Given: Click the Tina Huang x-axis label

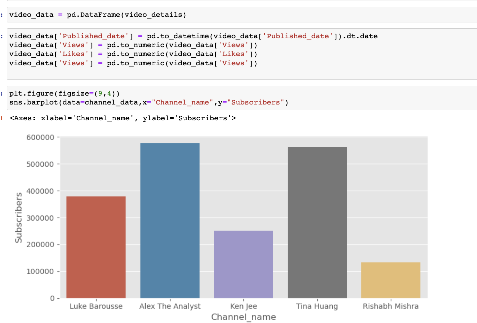Looking at the screenshot, I should tap(317, 306).
